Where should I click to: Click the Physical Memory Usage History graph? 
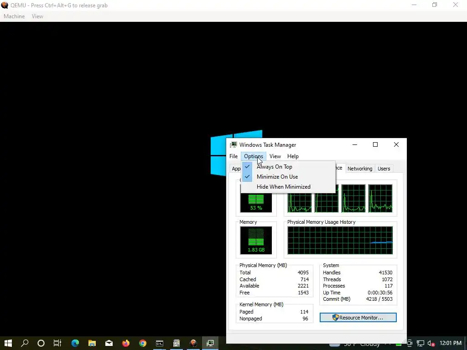(340, 241)
